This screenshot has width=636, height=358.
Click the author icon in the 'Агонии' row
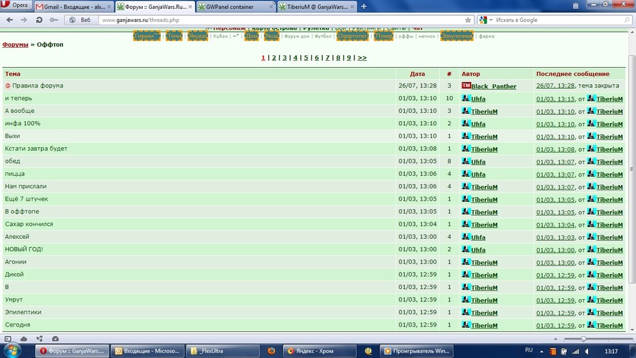(x=466, y=261)
